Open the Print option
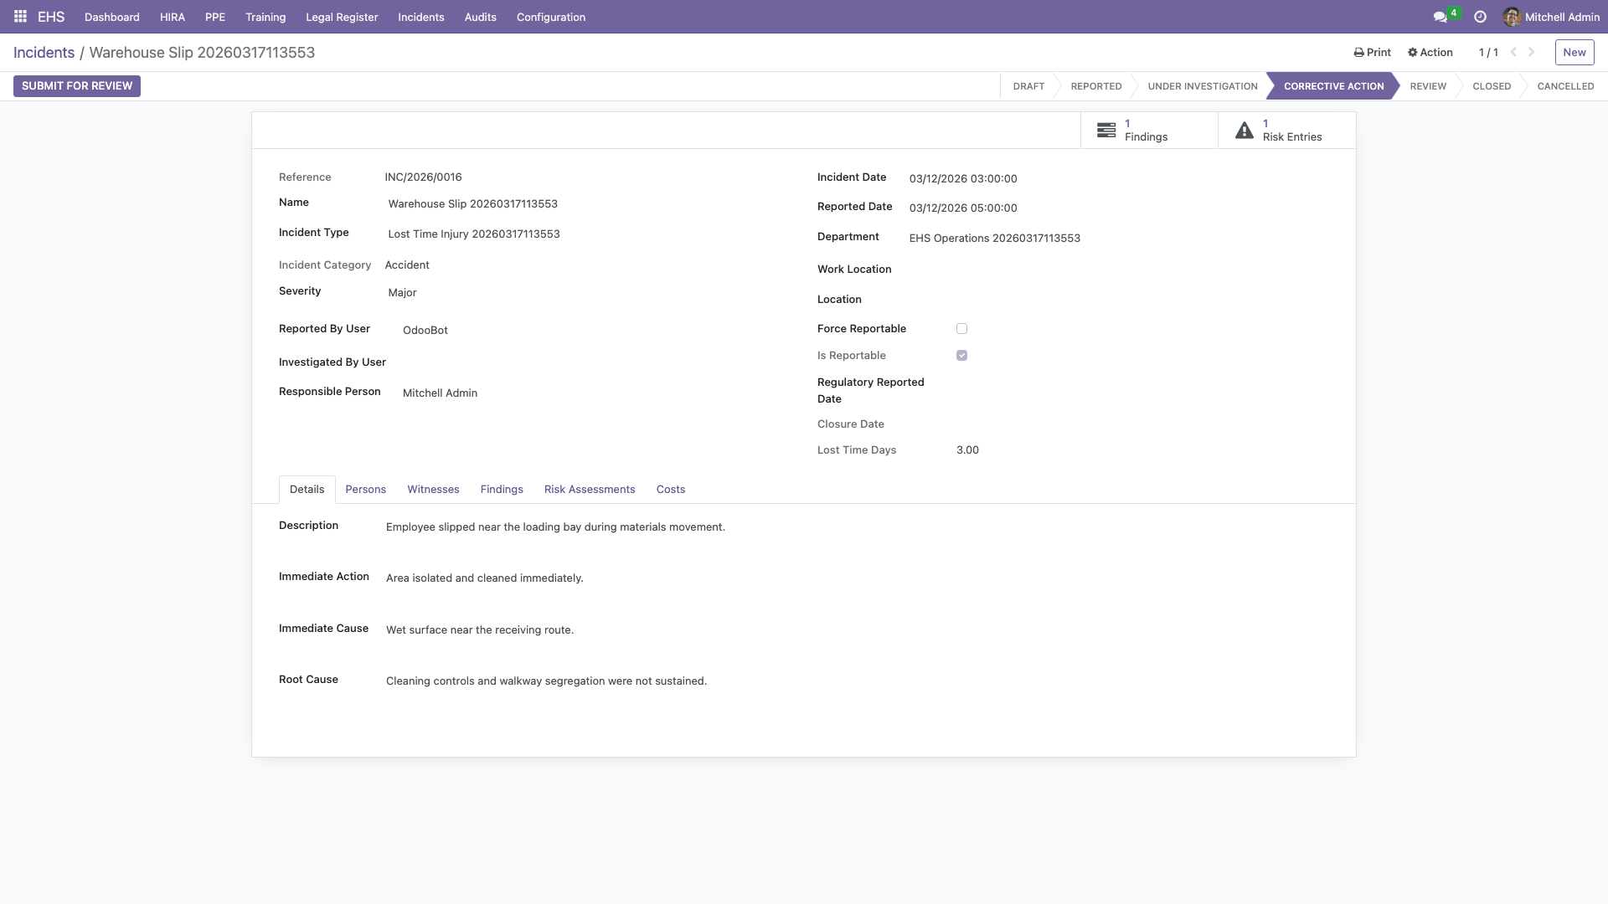This screenshot has width=1608, height=904. 1371,52
